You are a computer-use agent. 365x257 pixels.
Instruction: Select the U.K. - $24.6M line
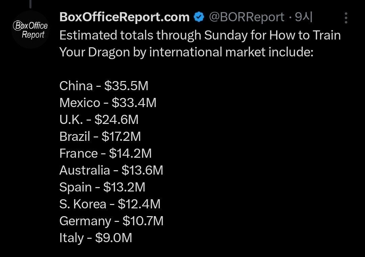coord(99,120)
